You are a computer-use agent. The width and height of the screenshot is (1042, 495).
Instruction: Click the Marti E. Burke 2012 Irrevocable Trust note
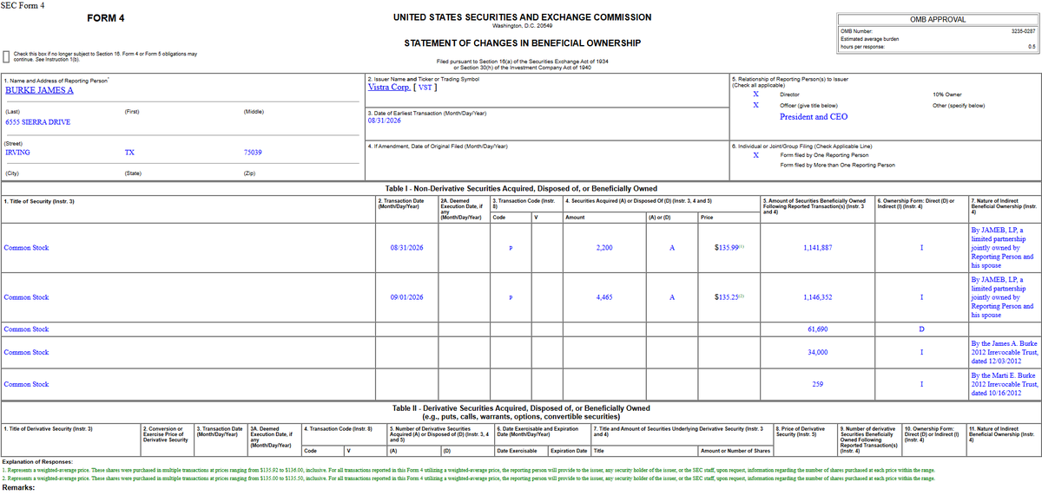(1003, 384)
